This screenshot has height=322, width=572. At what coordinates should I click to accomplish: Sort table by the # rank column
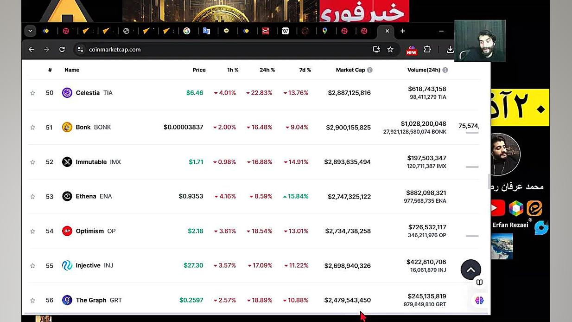50,70
